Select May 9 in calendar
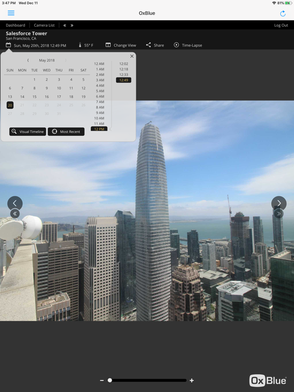This screenshot has height=392, width=294. [47, 88]
